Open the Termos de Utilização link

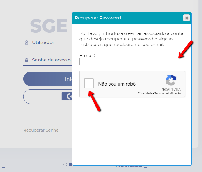168,93
